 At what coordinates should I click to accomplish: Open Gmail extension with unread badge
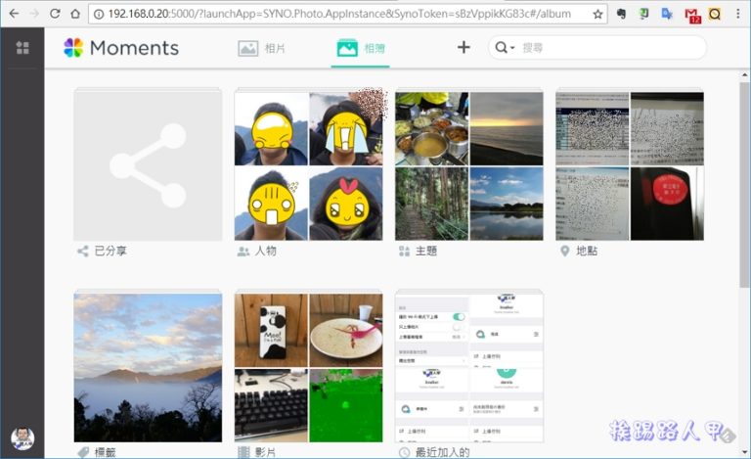pyautogui.click(x=692, y=15)
